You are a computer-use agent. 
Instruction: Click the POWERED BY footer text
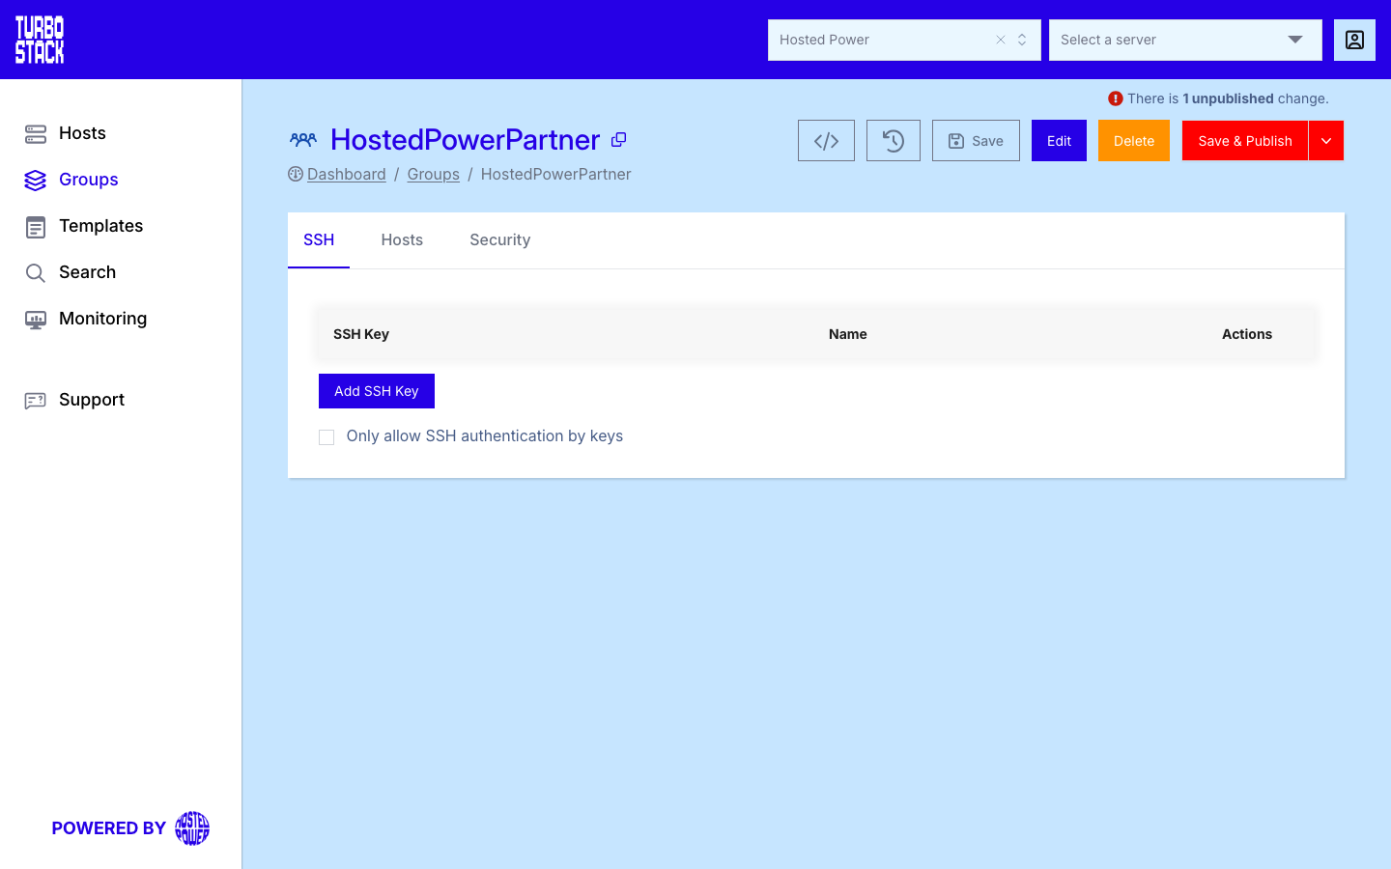click(x=109, y=828)
